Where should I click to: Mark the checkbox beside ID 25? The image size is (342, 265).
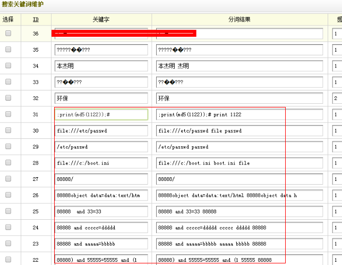tap(8, 211)
